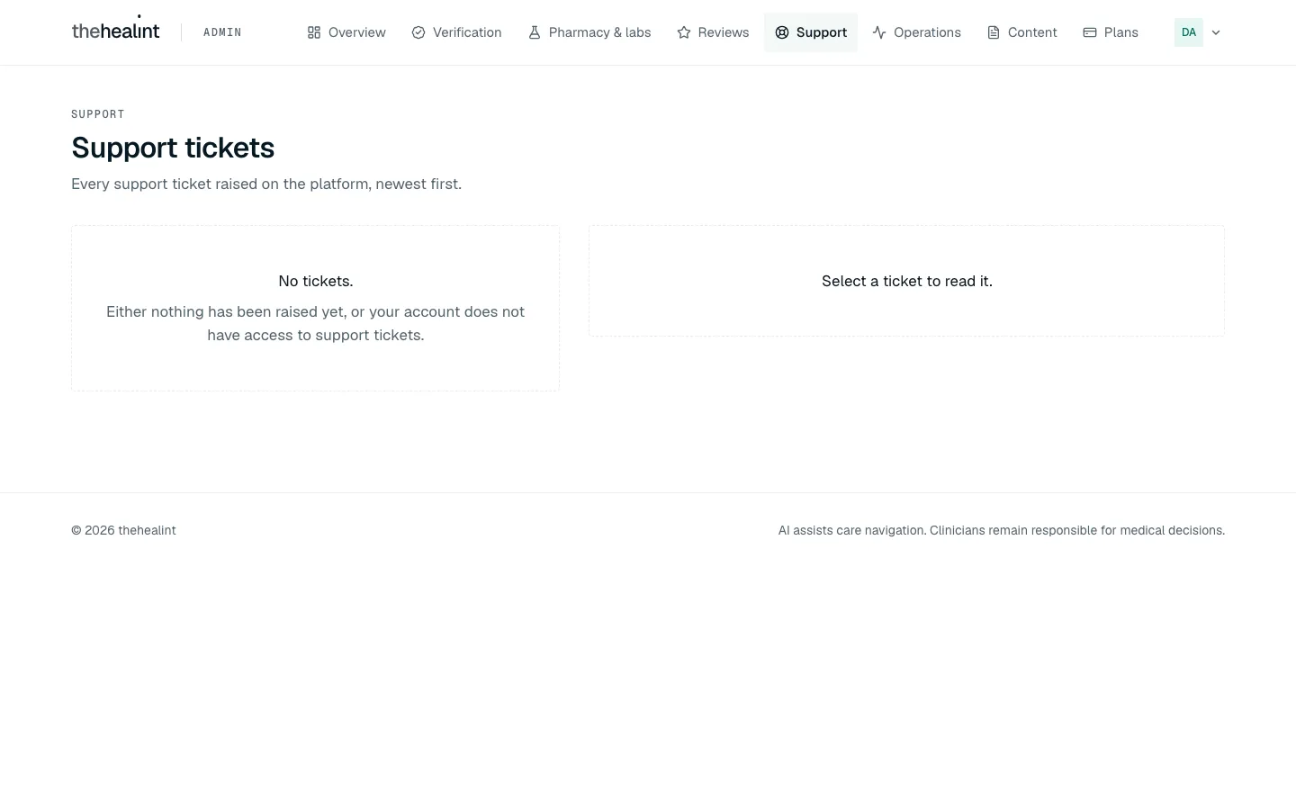Click the '© 2026 thehealint' footer text

123,530
